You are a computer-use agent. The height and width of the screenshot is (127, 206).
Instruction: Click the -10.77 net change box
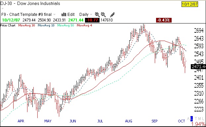92,20
